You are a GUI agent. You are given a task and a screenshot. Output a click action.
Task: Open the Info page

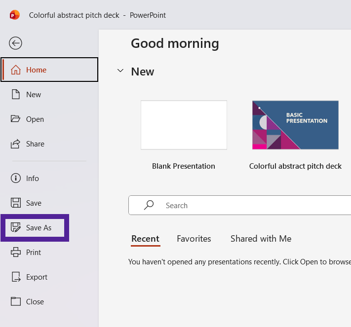click(x=32, y=178)
